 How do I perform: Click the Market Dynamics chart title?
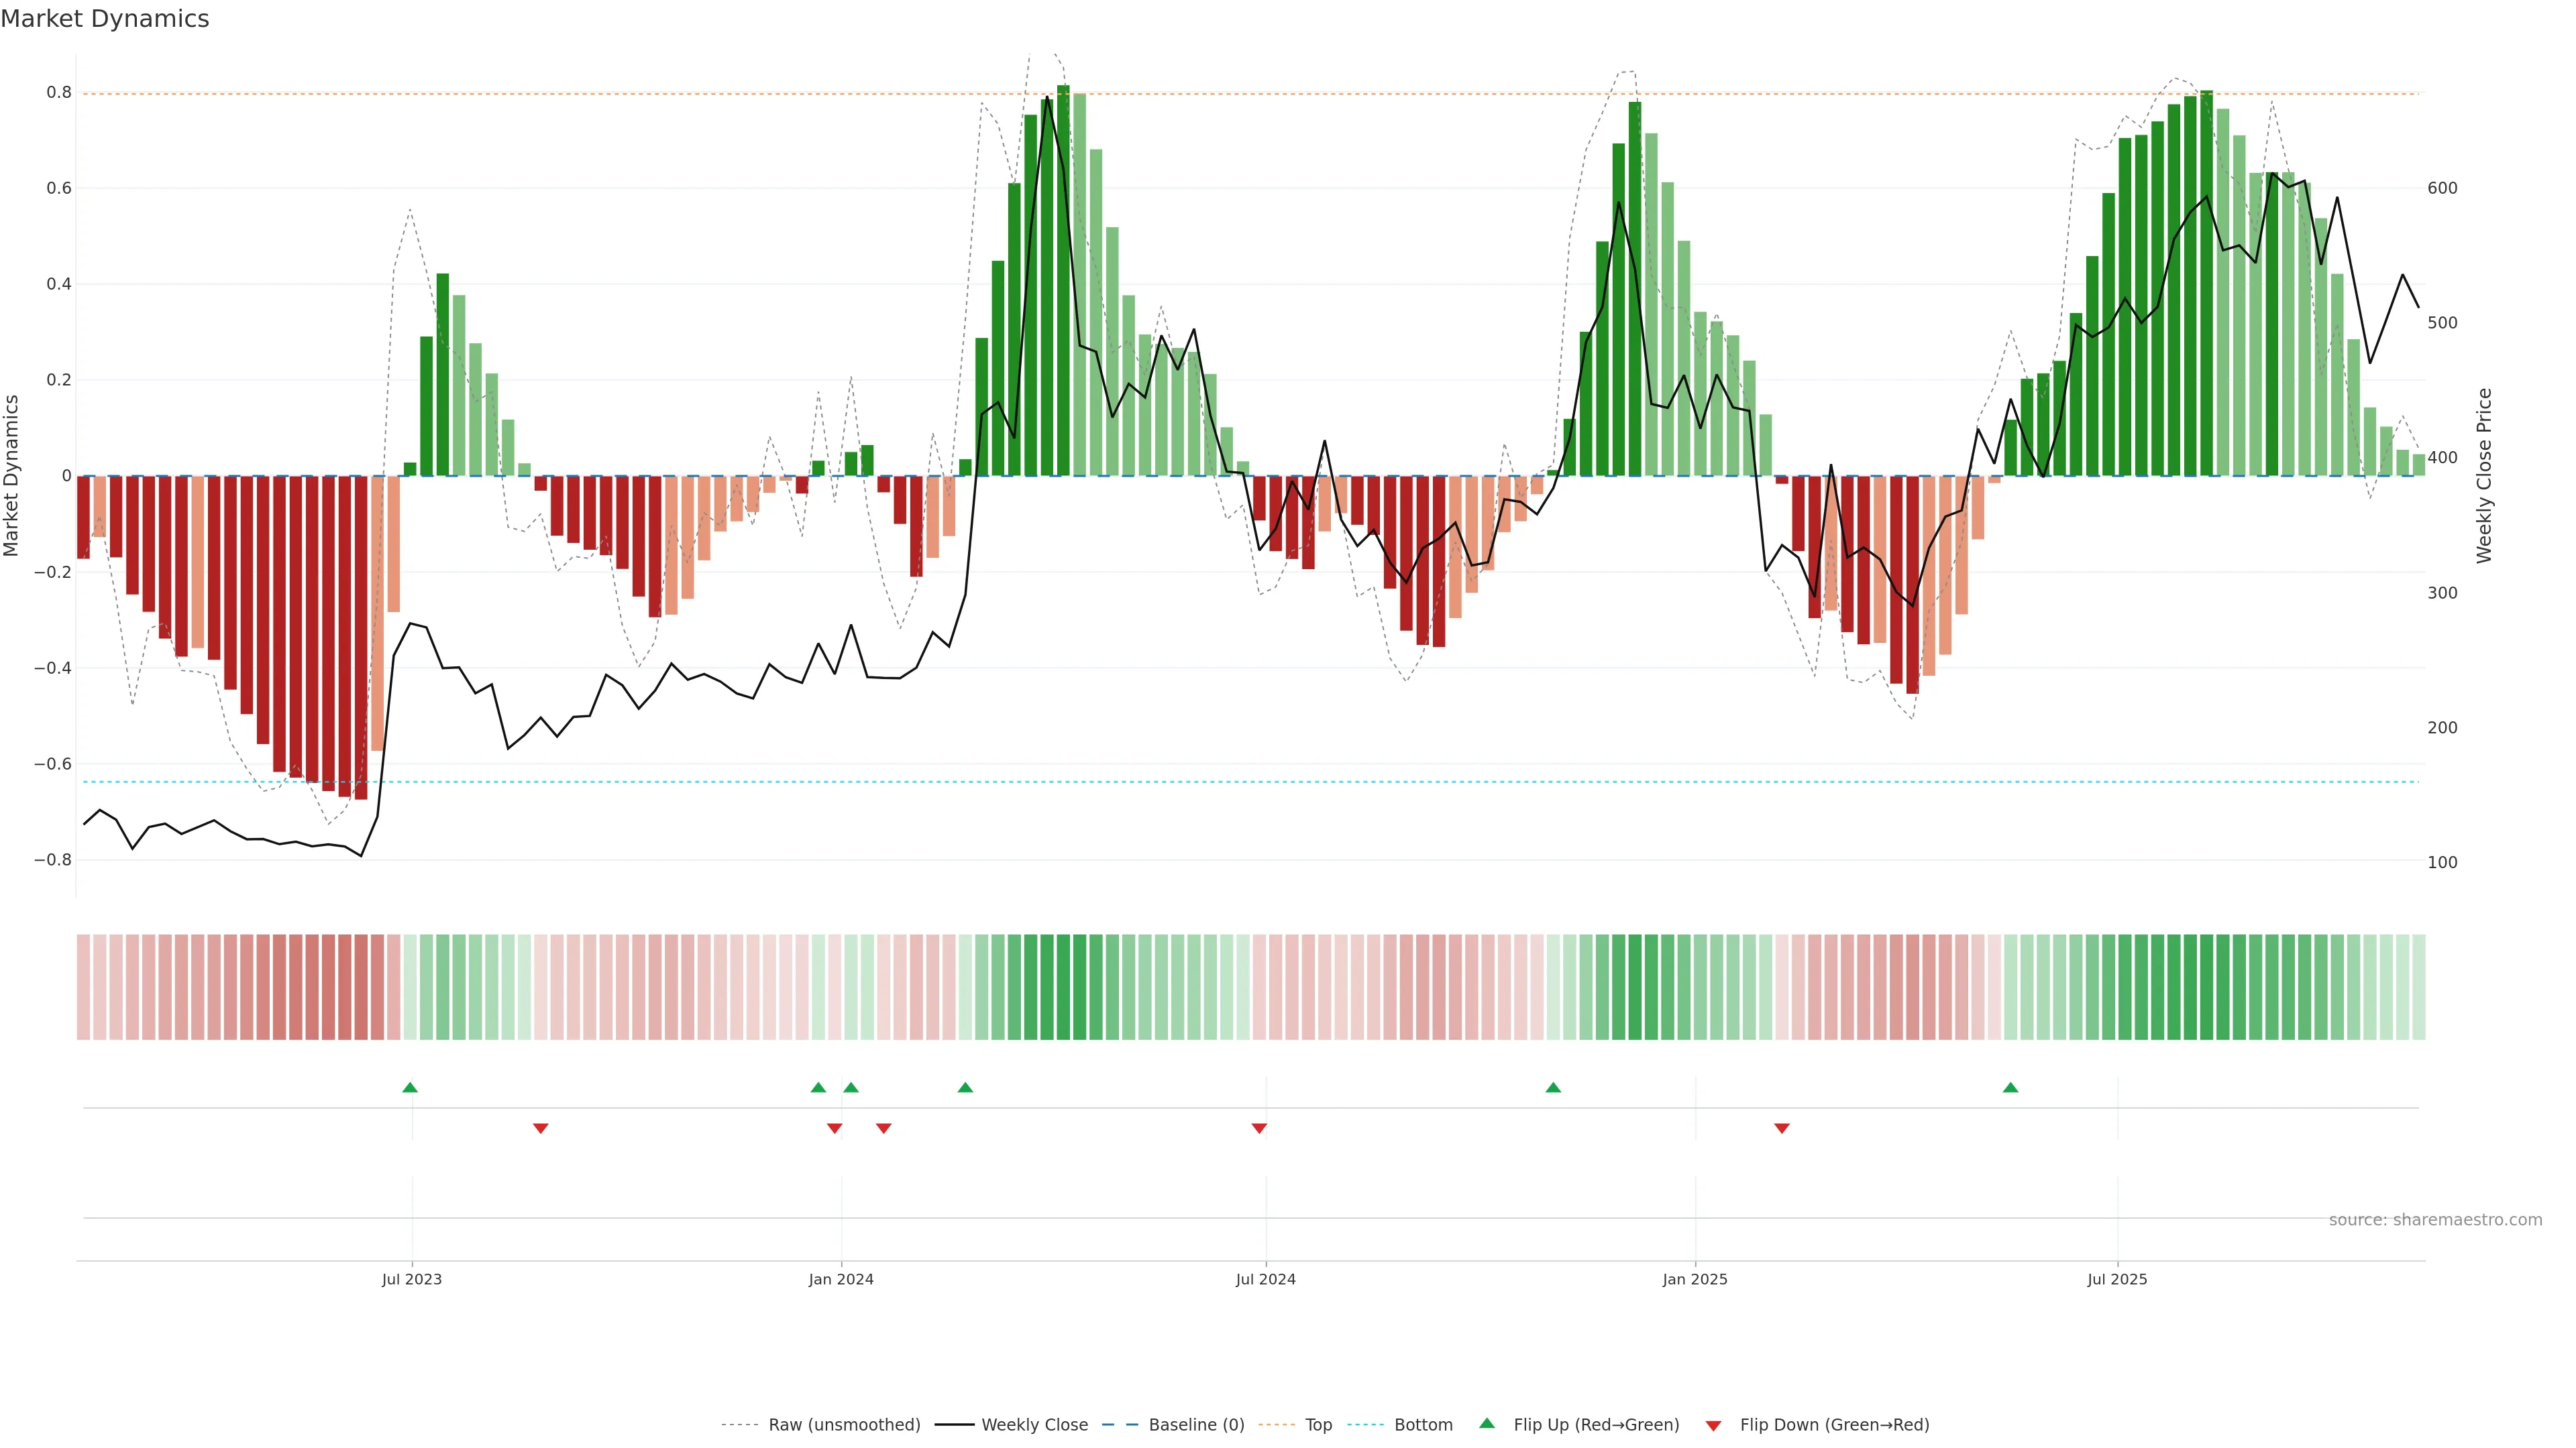click(105, 19)
